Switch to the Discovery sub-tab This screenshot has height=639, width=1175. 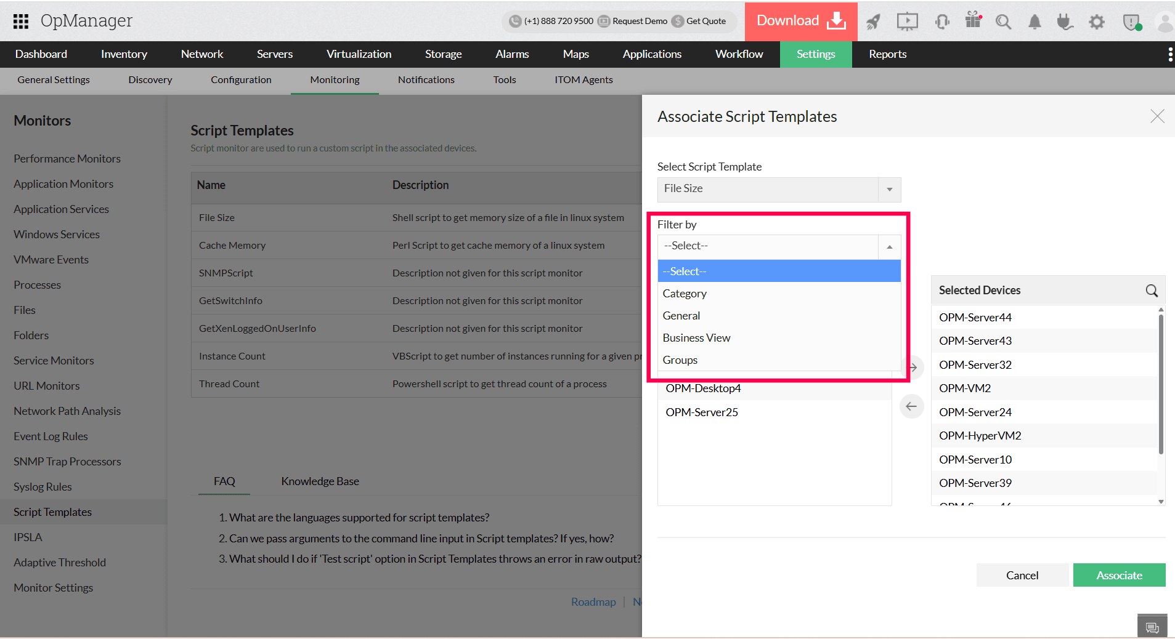point(150,80)
